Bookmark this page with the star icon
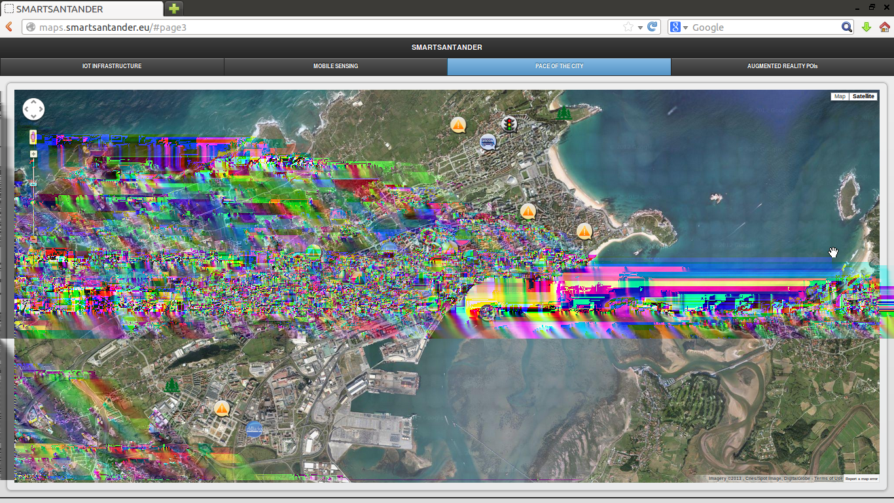894x503 pixels. tap(628, 27)
